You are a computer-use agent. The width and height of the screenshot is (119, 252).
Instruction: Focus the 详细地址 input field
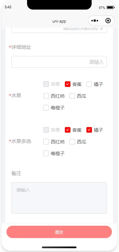click(59, 62)
